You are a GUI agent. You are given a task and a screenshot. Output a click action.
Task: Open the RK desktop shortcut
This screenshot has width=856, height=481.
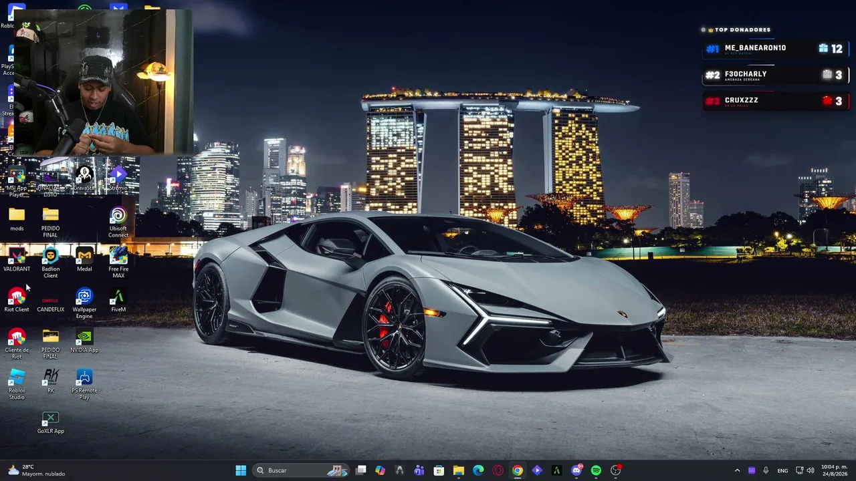click(51, 381)
